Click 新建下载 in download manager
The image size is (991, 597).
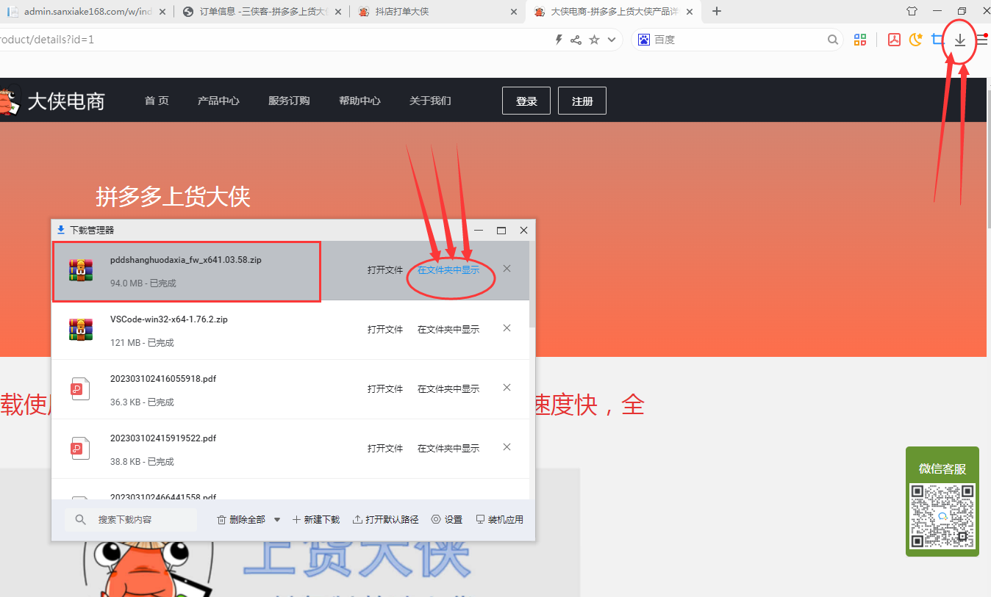(x=316, y=520)
